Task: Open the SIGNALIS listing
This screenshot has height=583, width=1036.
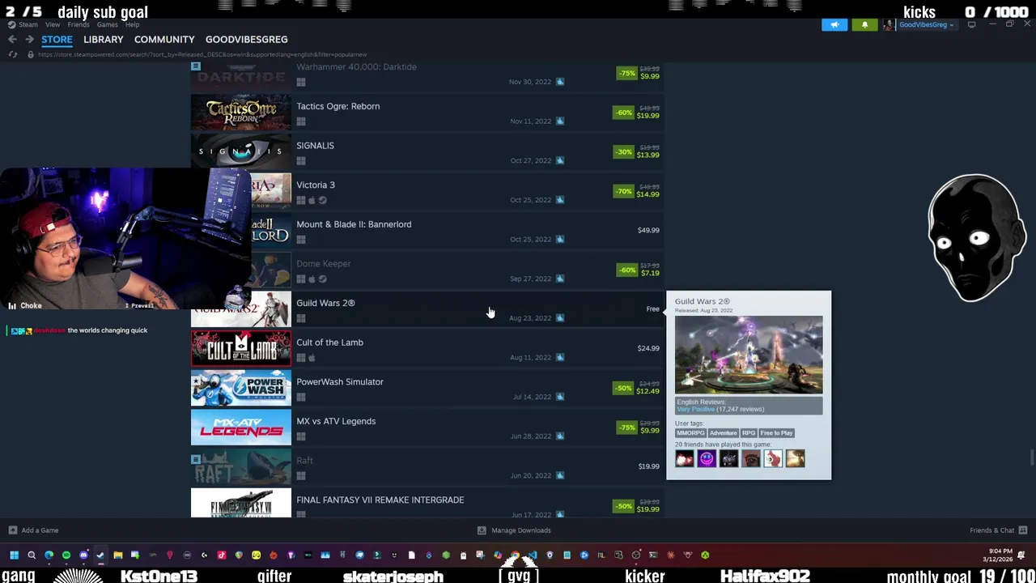Action: (427, 151)
